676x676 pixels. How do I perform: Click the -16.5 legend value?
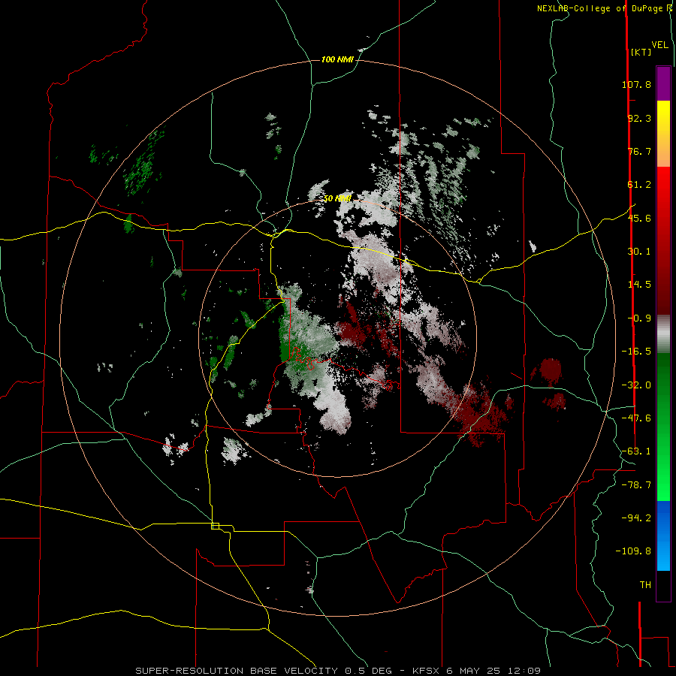636,352
